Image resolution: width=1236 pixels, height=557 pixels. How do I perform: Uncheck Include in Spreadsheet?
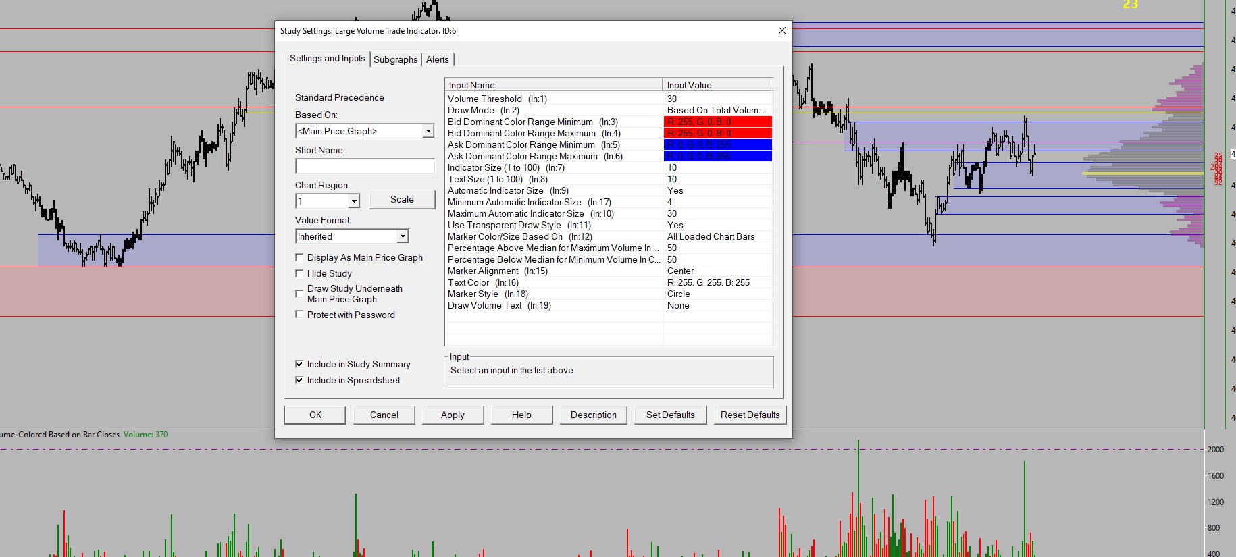coord(299,380)
